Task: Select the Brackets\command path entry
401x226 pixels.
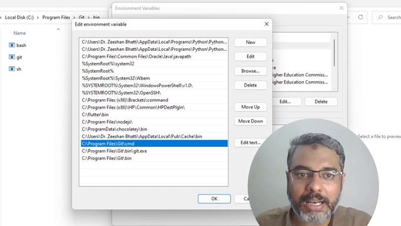Action: [154, 100]
